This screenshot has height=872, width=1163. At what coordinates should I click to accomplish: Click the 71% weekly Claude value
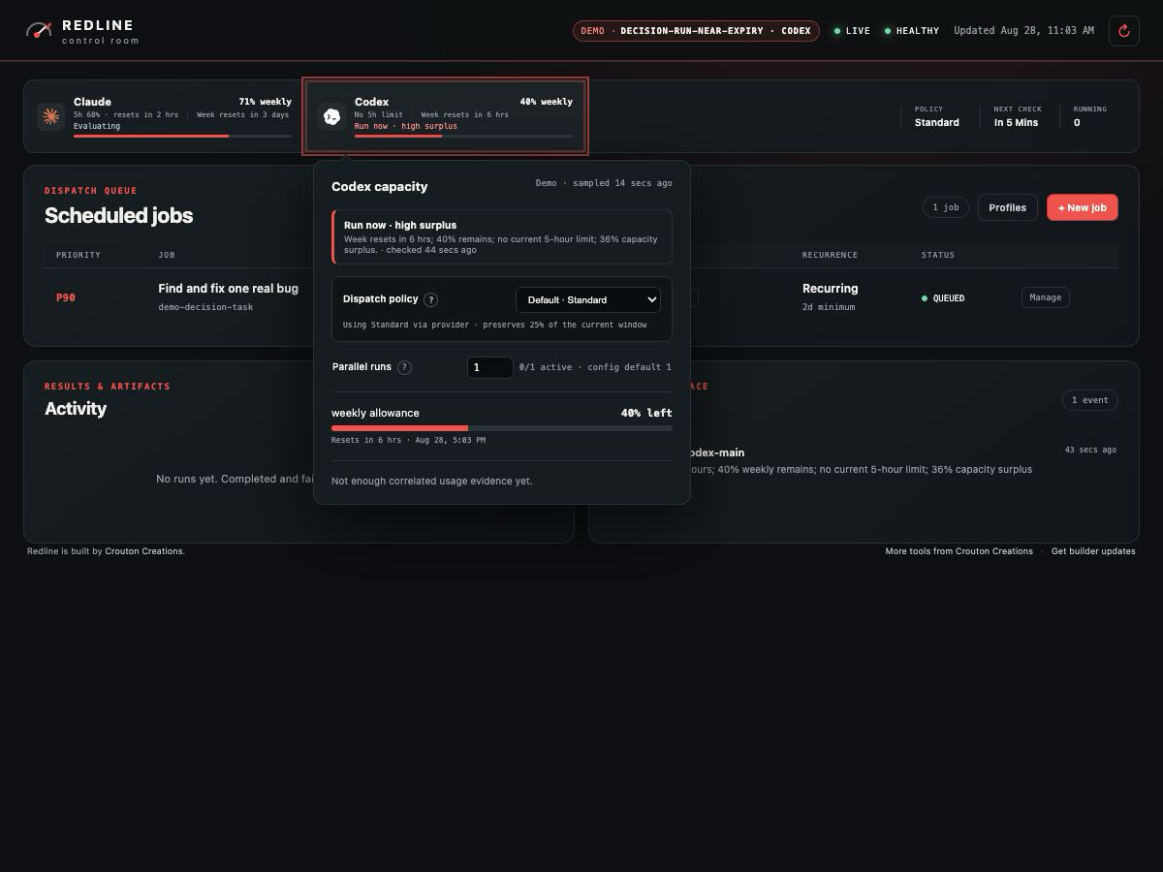tap(266, 102)
